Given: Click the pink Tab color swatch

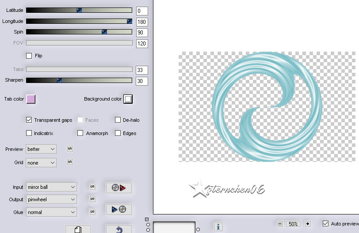Looking at the screenshot, I should (31, 99).
